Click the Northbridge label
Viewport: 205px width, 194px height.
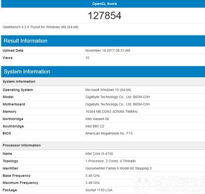13,119
